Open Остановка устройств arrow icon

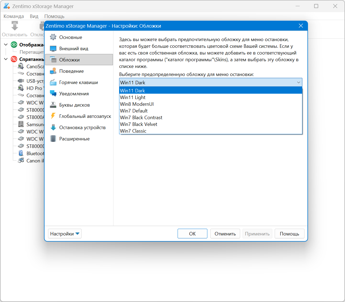[53, 128]
